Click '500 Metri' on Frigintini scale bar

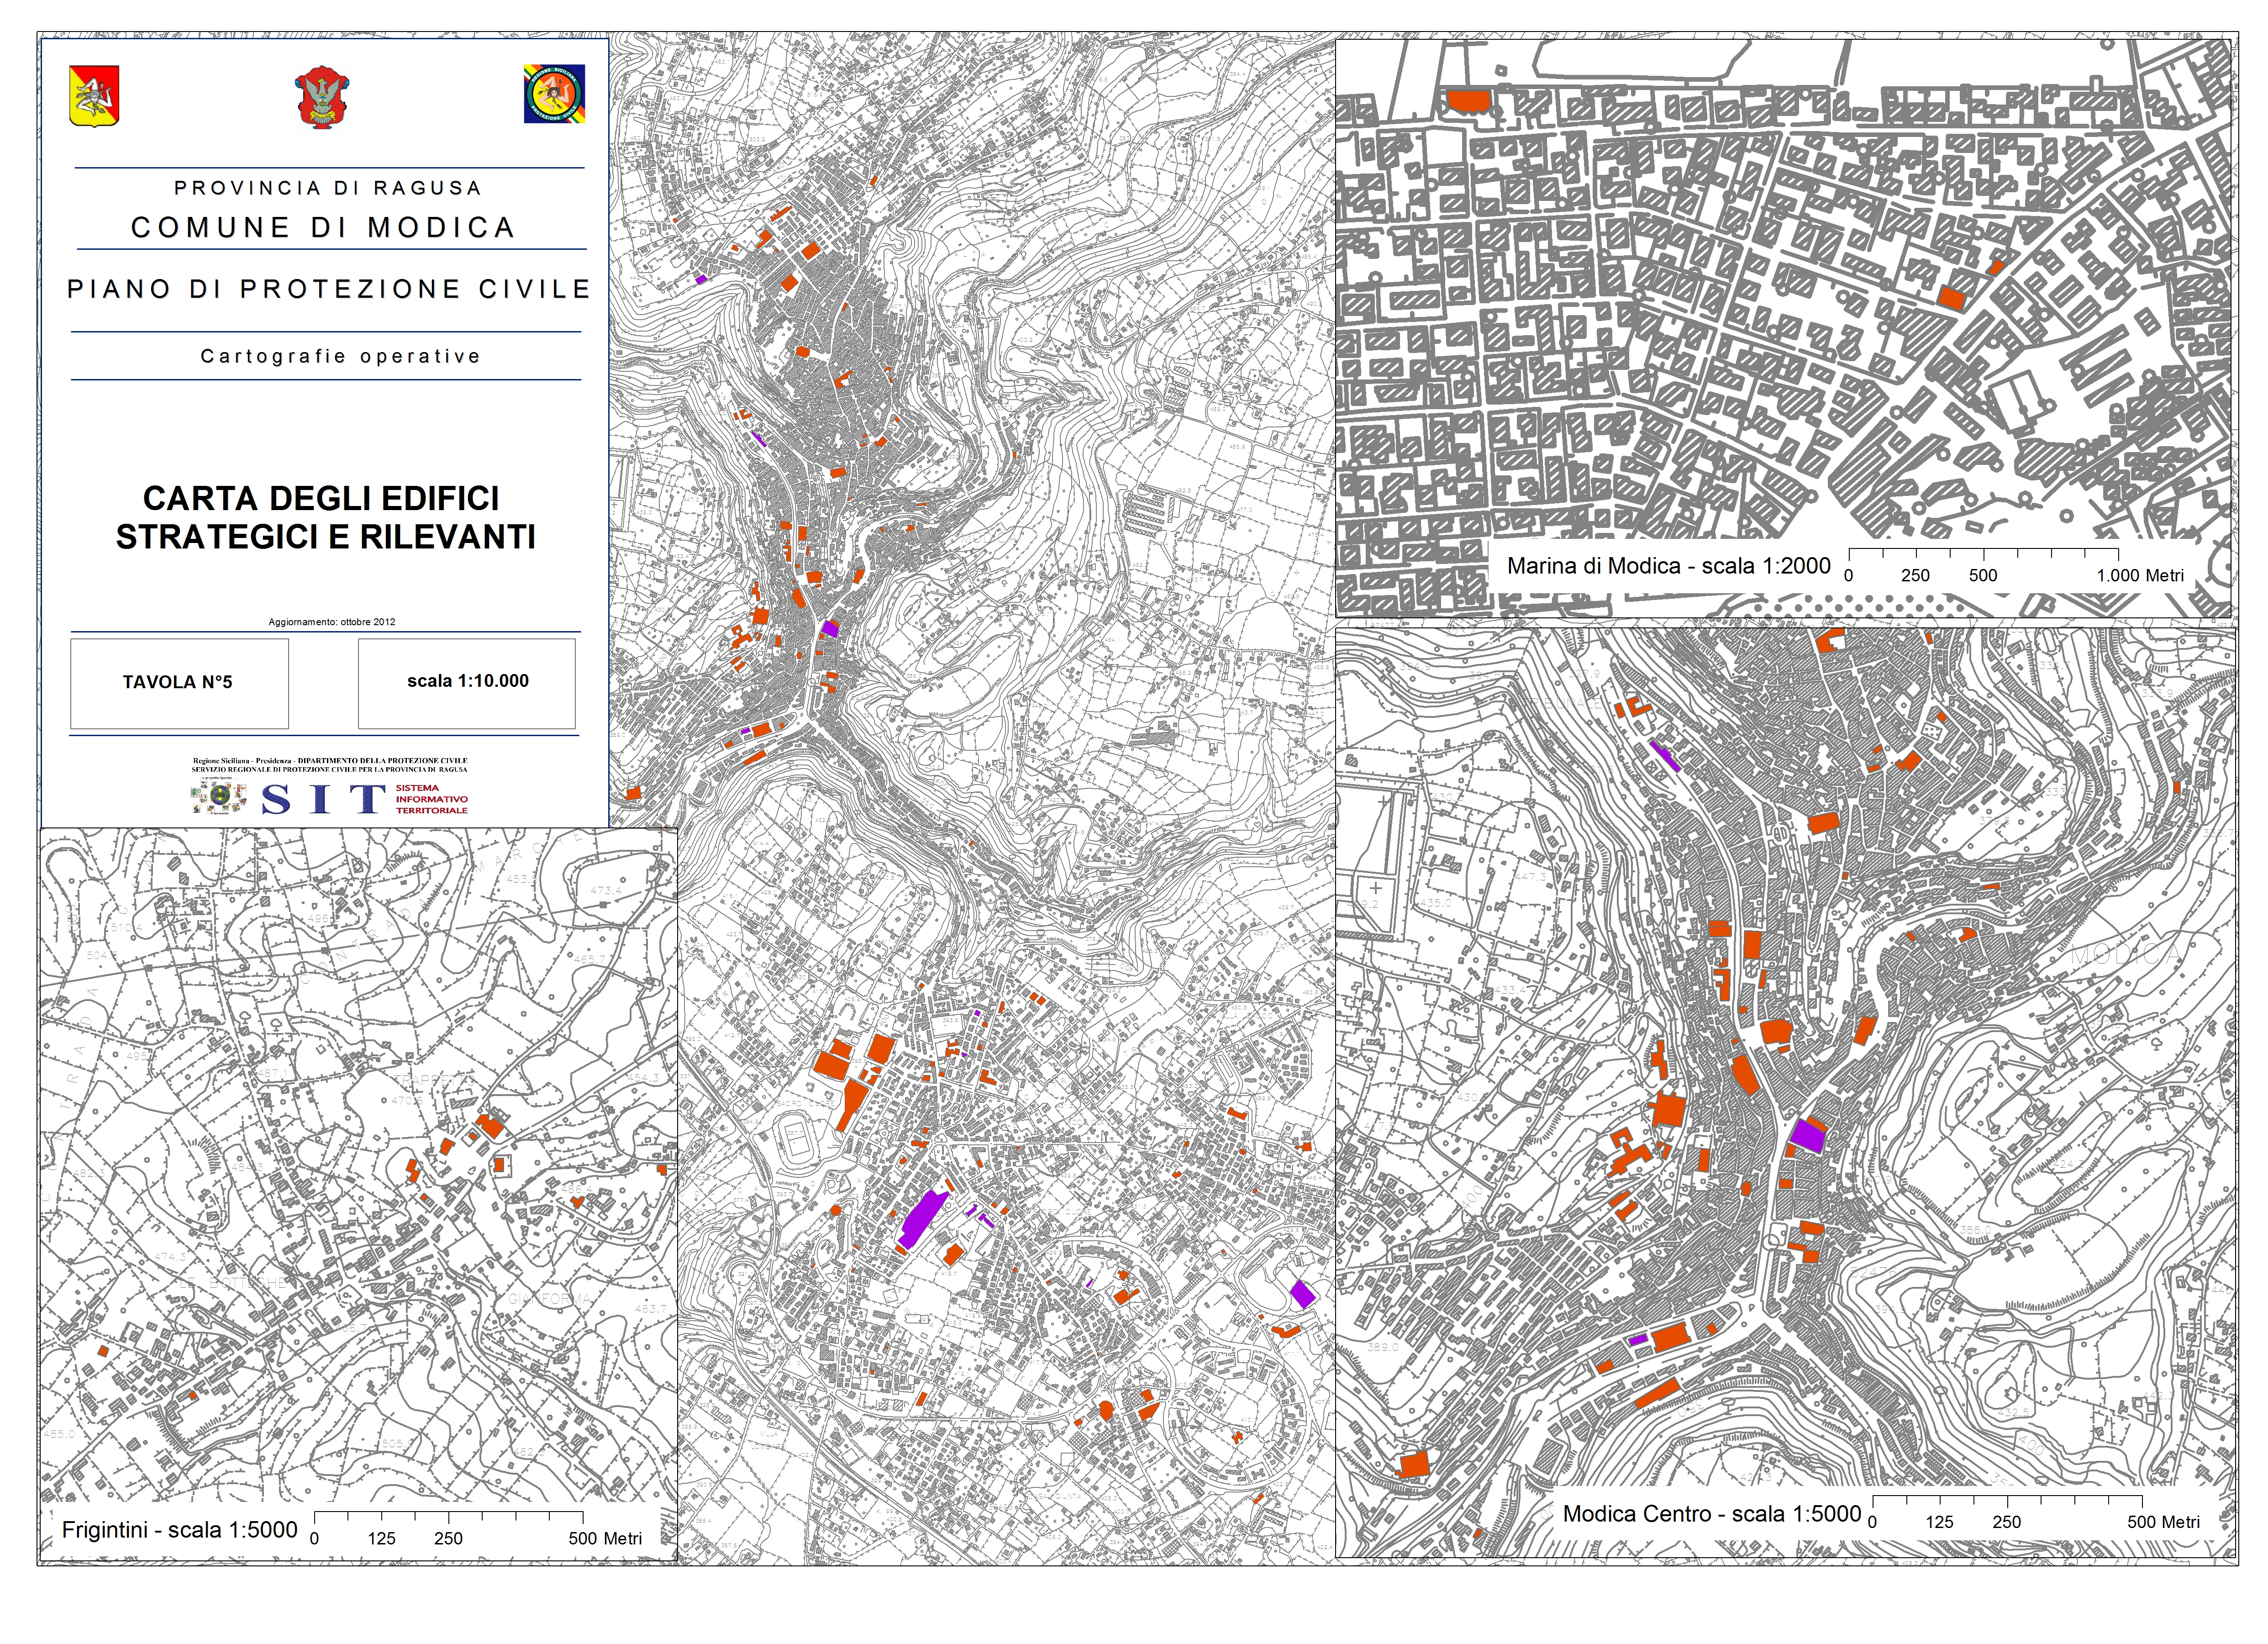point(605,1539)
